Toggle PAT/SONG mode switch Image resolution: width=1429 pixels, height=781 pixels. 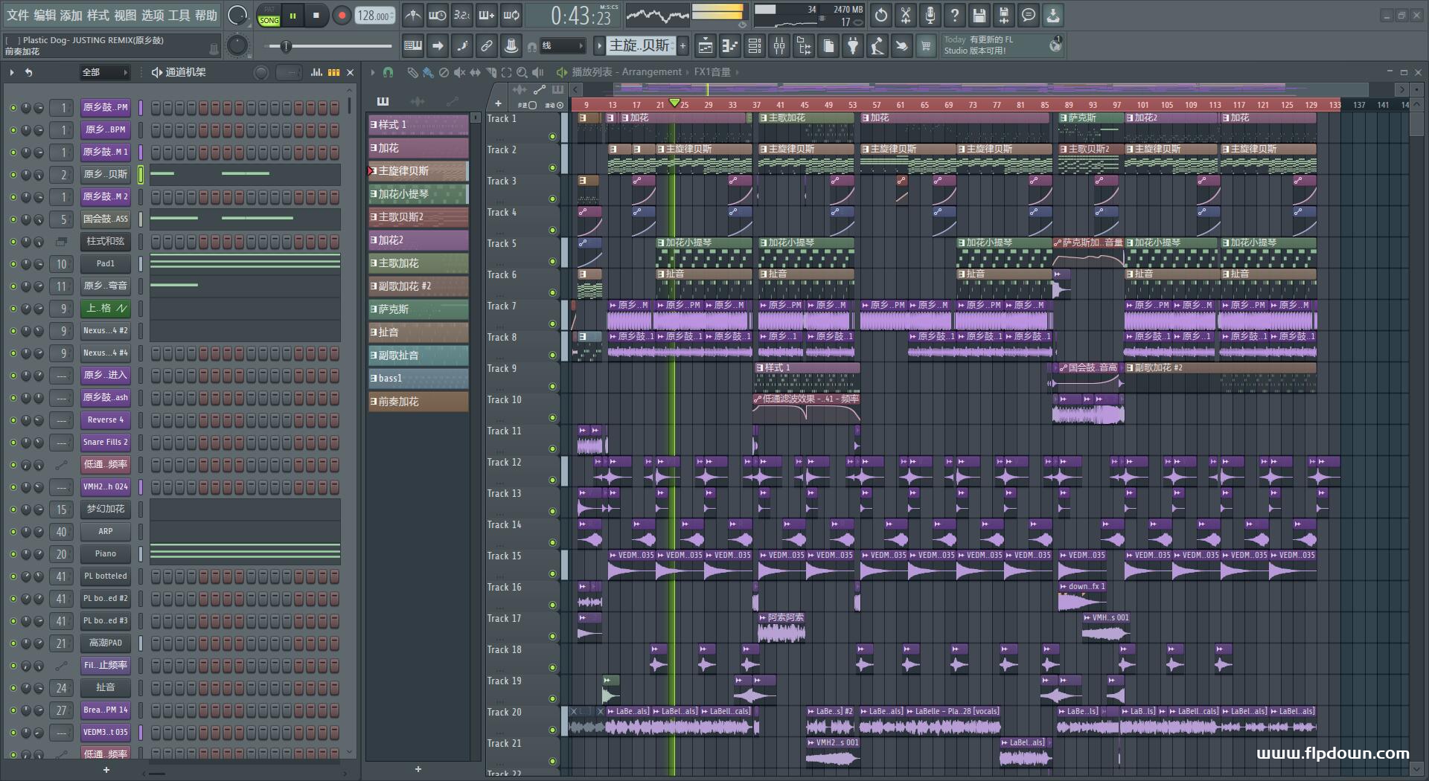pos(269,15)
